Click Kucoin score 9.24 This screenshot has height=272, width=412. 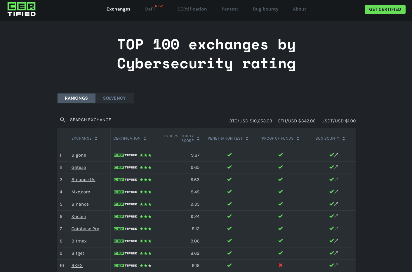click(x=195, y=216)
